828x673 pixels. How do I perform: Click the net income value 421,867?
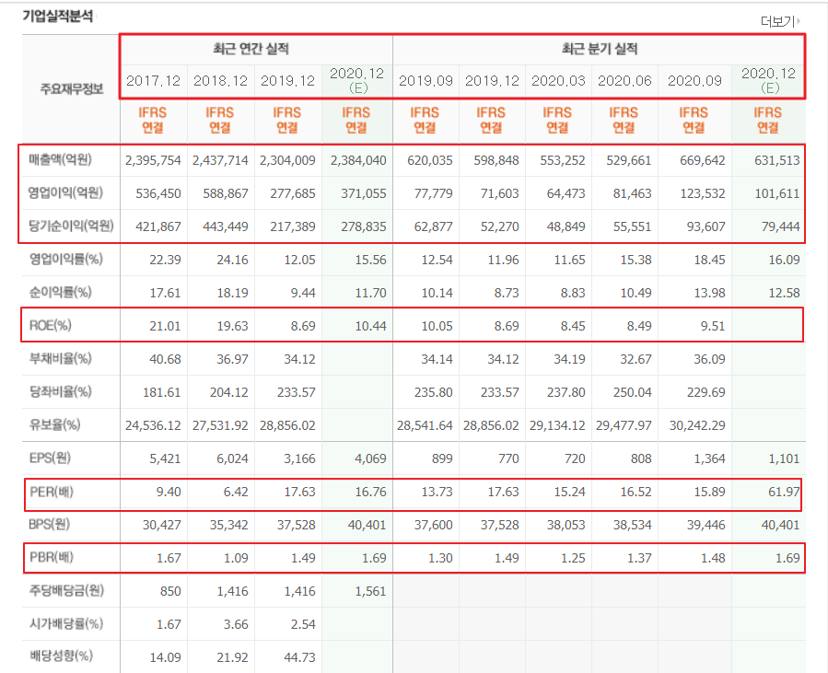pos(158,227)
